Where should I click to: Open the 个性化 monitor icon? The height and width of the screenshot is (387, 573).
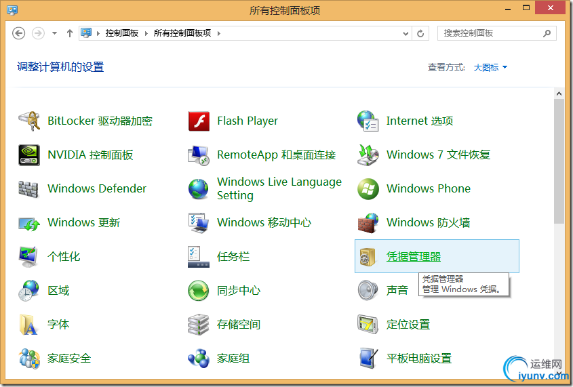29,257
